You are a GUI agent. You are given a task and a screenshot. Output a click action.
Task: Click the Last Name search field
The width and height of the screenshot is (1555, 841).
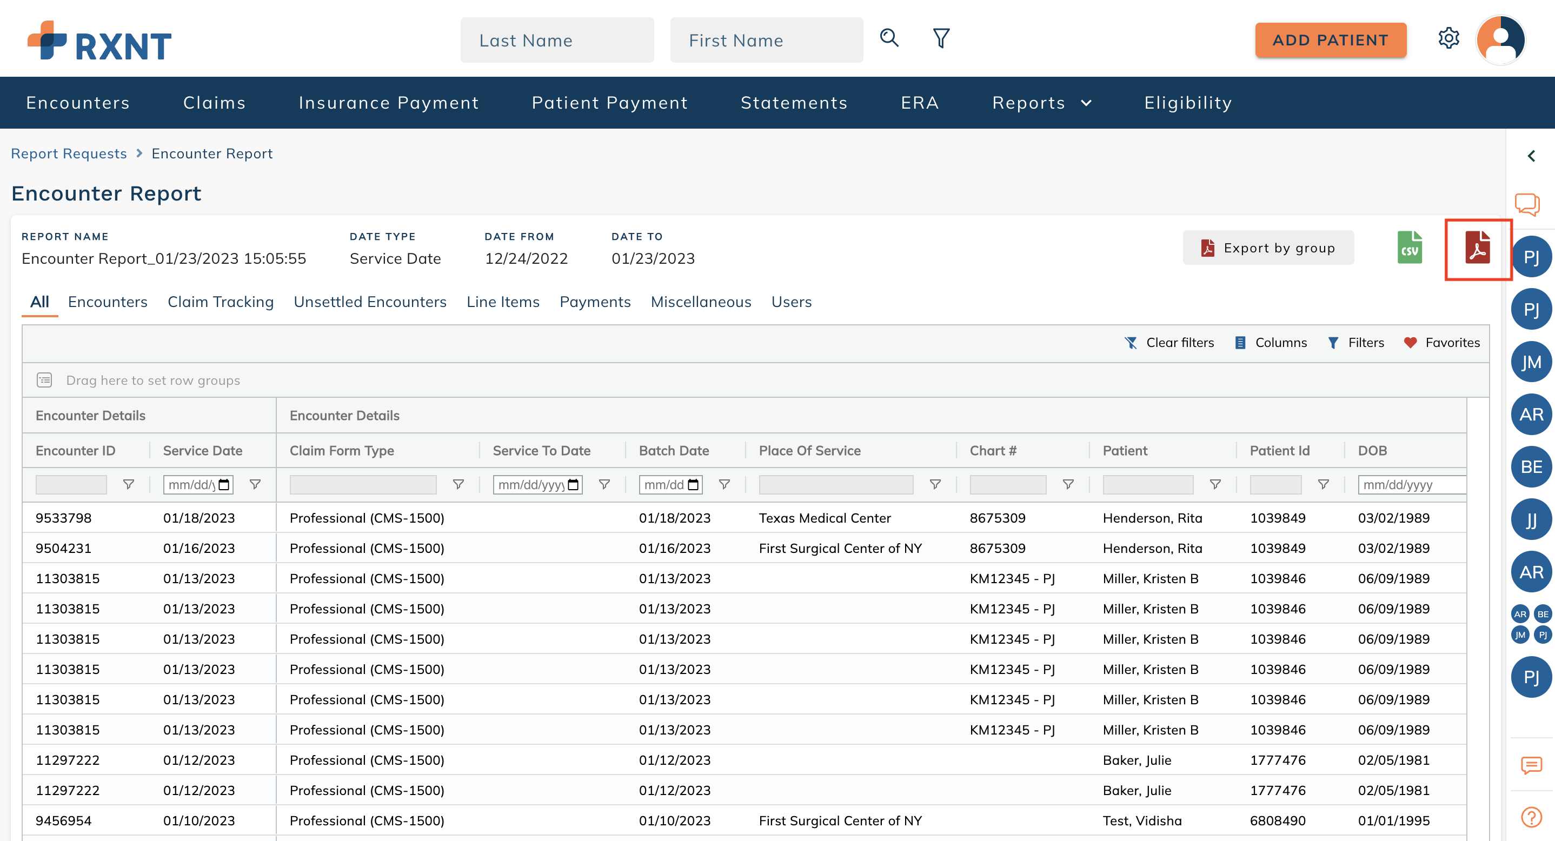(x=556, y=40)
